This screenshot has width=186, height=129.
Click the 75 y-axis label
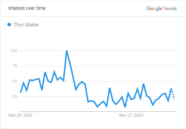tap(15, 66)
